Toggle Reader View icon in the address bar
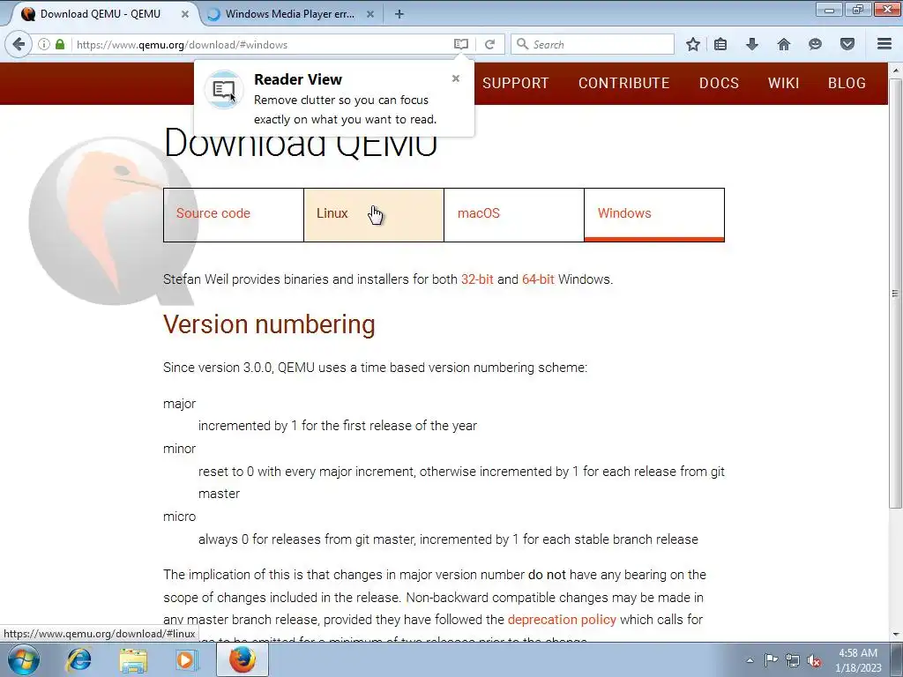Viewport: 903px width, 677px height. coord(460,44)
